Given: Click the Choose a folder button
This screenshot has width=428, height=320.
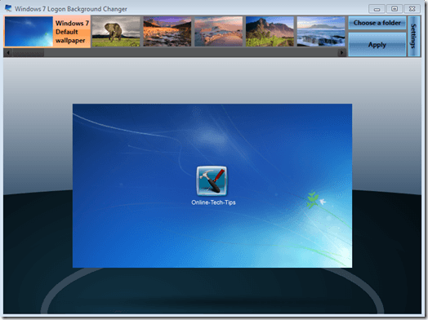Looking at the screenshot, I should 377,23.
